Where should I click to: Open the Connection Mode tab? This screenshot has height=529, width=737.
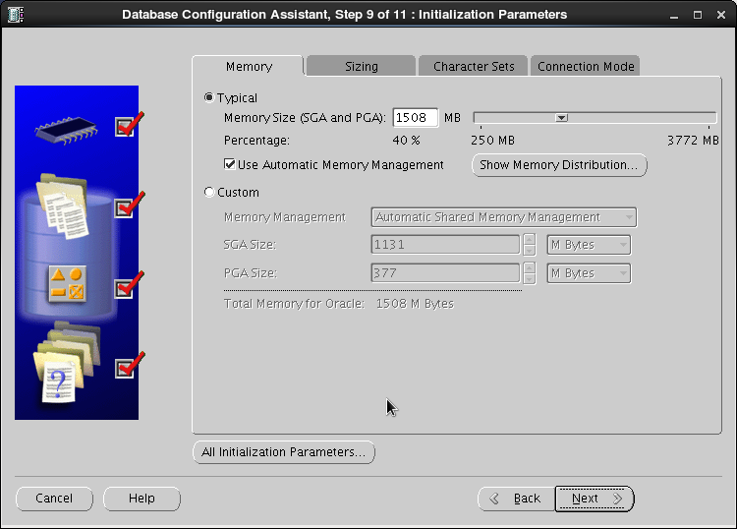tap(586, 66)
